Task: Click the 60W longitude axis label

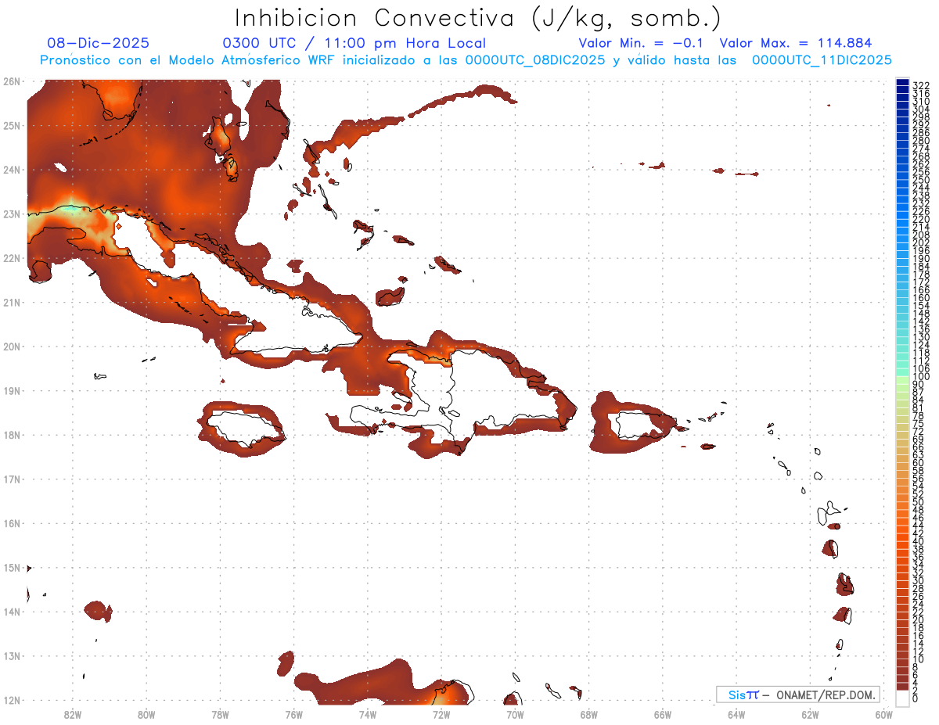Action: (883, 714)
